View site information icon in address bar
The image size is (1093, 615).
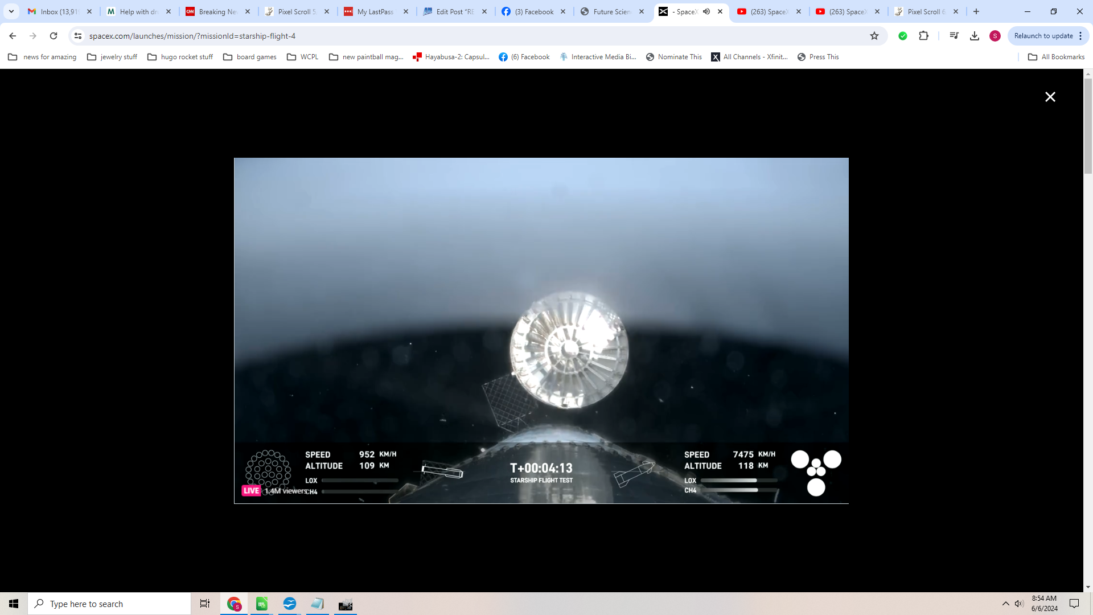click(78, 36)
